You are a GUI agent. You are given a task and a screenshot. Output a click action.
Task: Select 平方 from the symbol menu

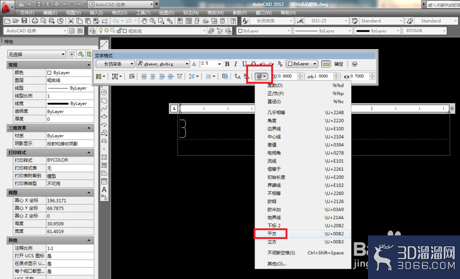303,234
